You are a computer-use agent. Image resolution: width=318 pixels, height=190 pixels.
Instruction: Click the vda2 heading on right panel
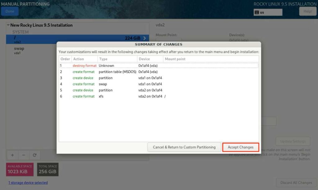click(160, 25)
